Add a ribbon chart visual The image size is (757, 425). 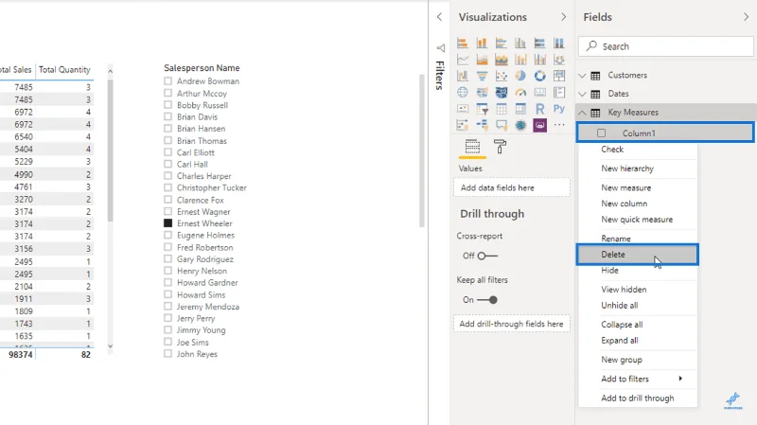[559, 60]
